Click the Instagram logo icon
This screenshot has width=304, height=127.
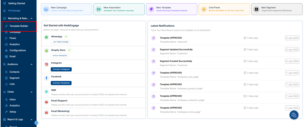46,64
